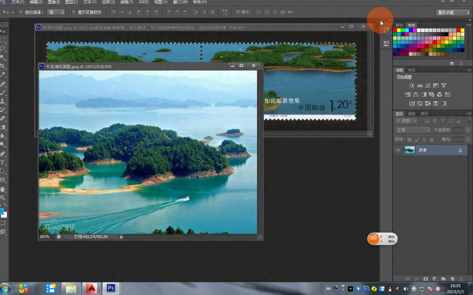Select the Lasso tool
The image size is (473, 295).
tap(3, 49)
